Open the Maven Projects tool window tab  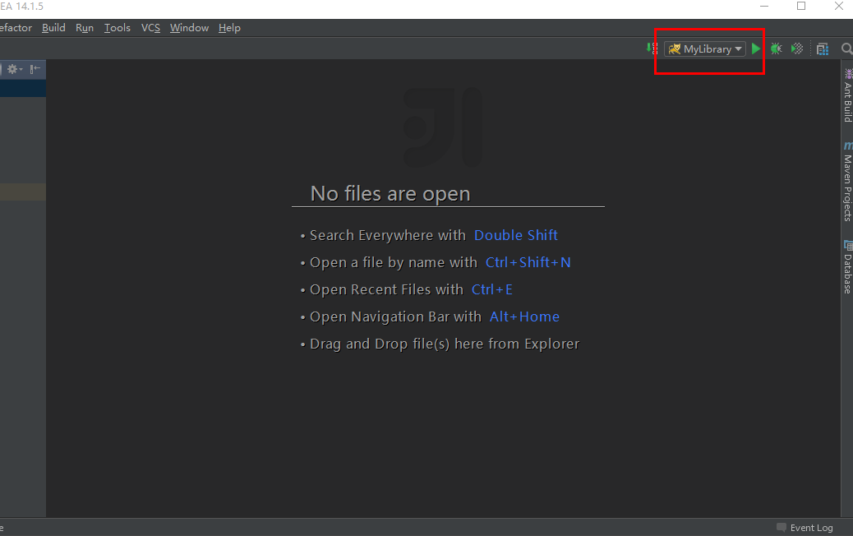click(x=847, y=181)
